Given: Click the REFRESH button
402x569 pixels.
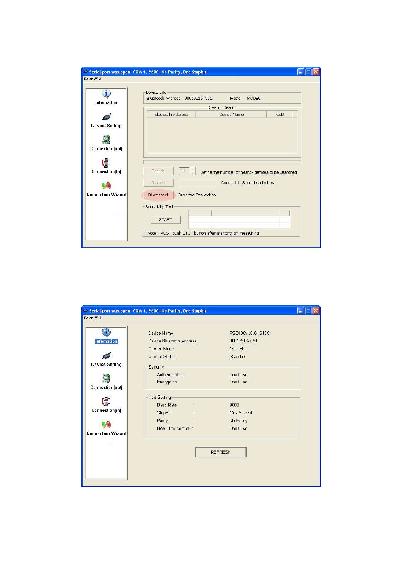Looking at the screenshot, I should (221, 452).
